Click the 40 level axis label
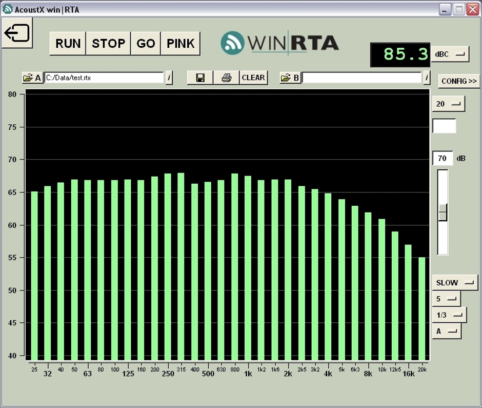This screenshot has height=408, width=482. 12,356
